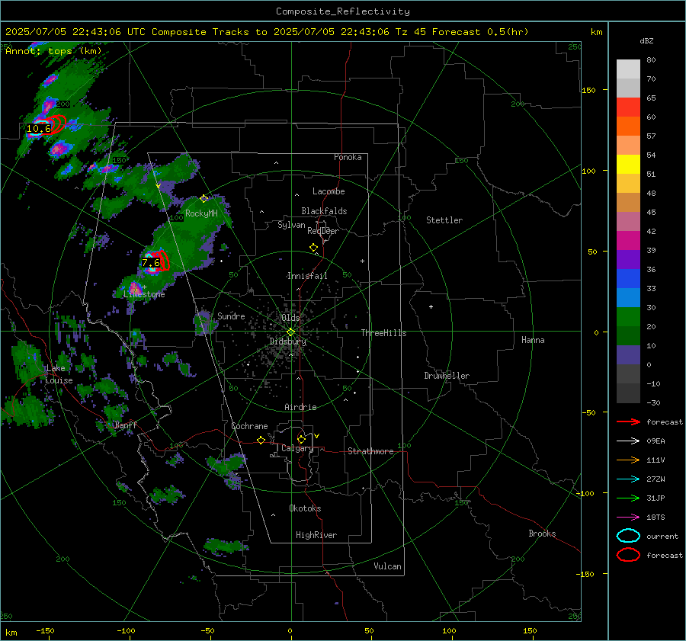Screen dimensions: 686x641
Task: Click the Sundre town label
Action: (x=231, y=316)
